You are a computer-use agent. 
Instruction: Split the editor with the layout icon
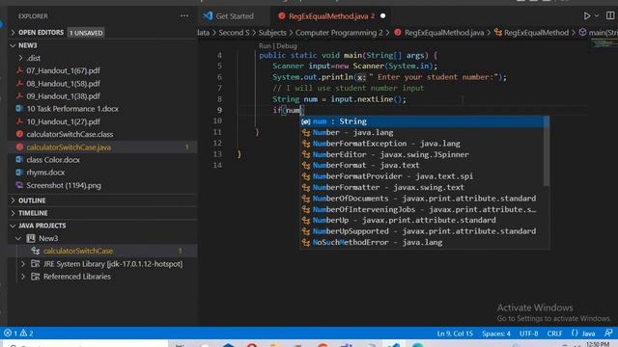[x=610, y=15]
